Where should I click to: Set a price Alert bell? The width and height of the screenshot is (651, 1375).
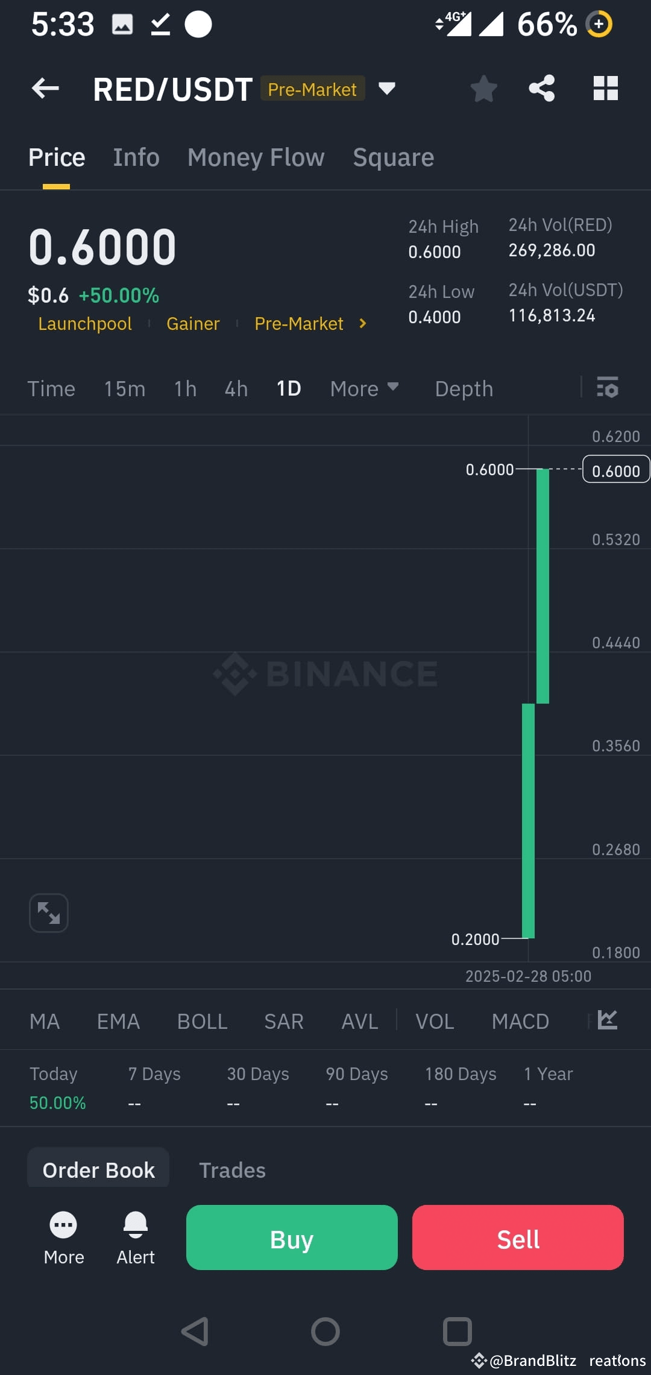point(136,1238)
